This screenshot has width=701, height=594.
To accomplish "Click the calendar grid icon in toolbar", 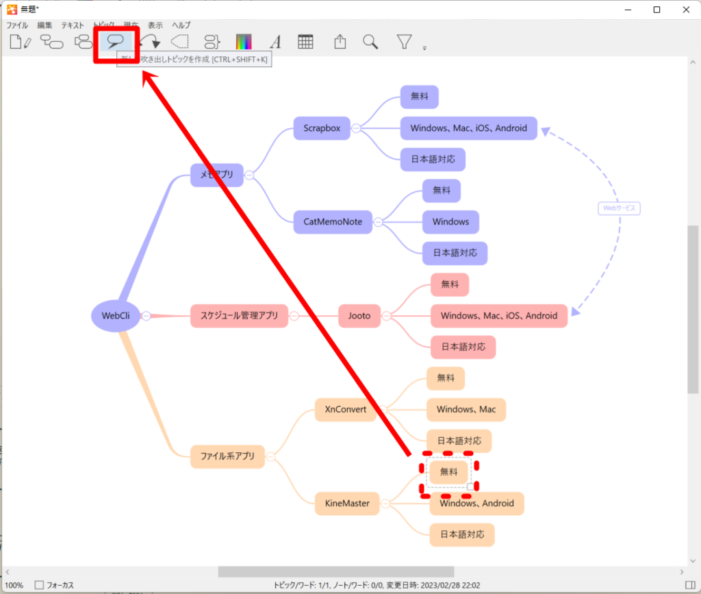I will [305, 42].
